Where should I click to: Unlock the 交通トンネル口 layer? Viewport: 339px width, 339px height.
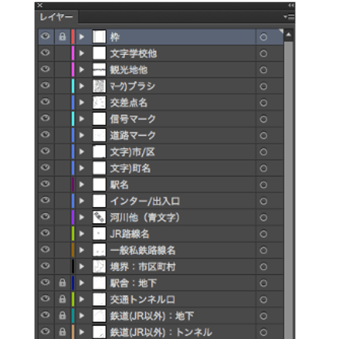63,299
